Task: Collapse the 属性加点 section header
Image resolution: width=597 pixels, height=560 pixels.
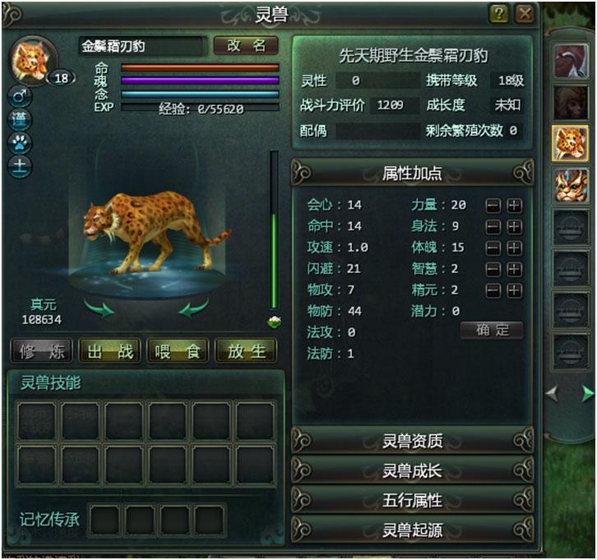Action: [412, 173]
